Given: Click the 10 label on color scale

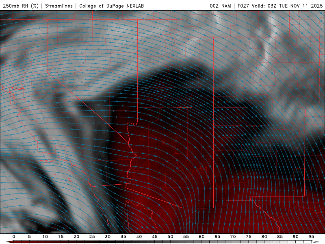Looking at the screenshot, I should [x=45, y=237].
